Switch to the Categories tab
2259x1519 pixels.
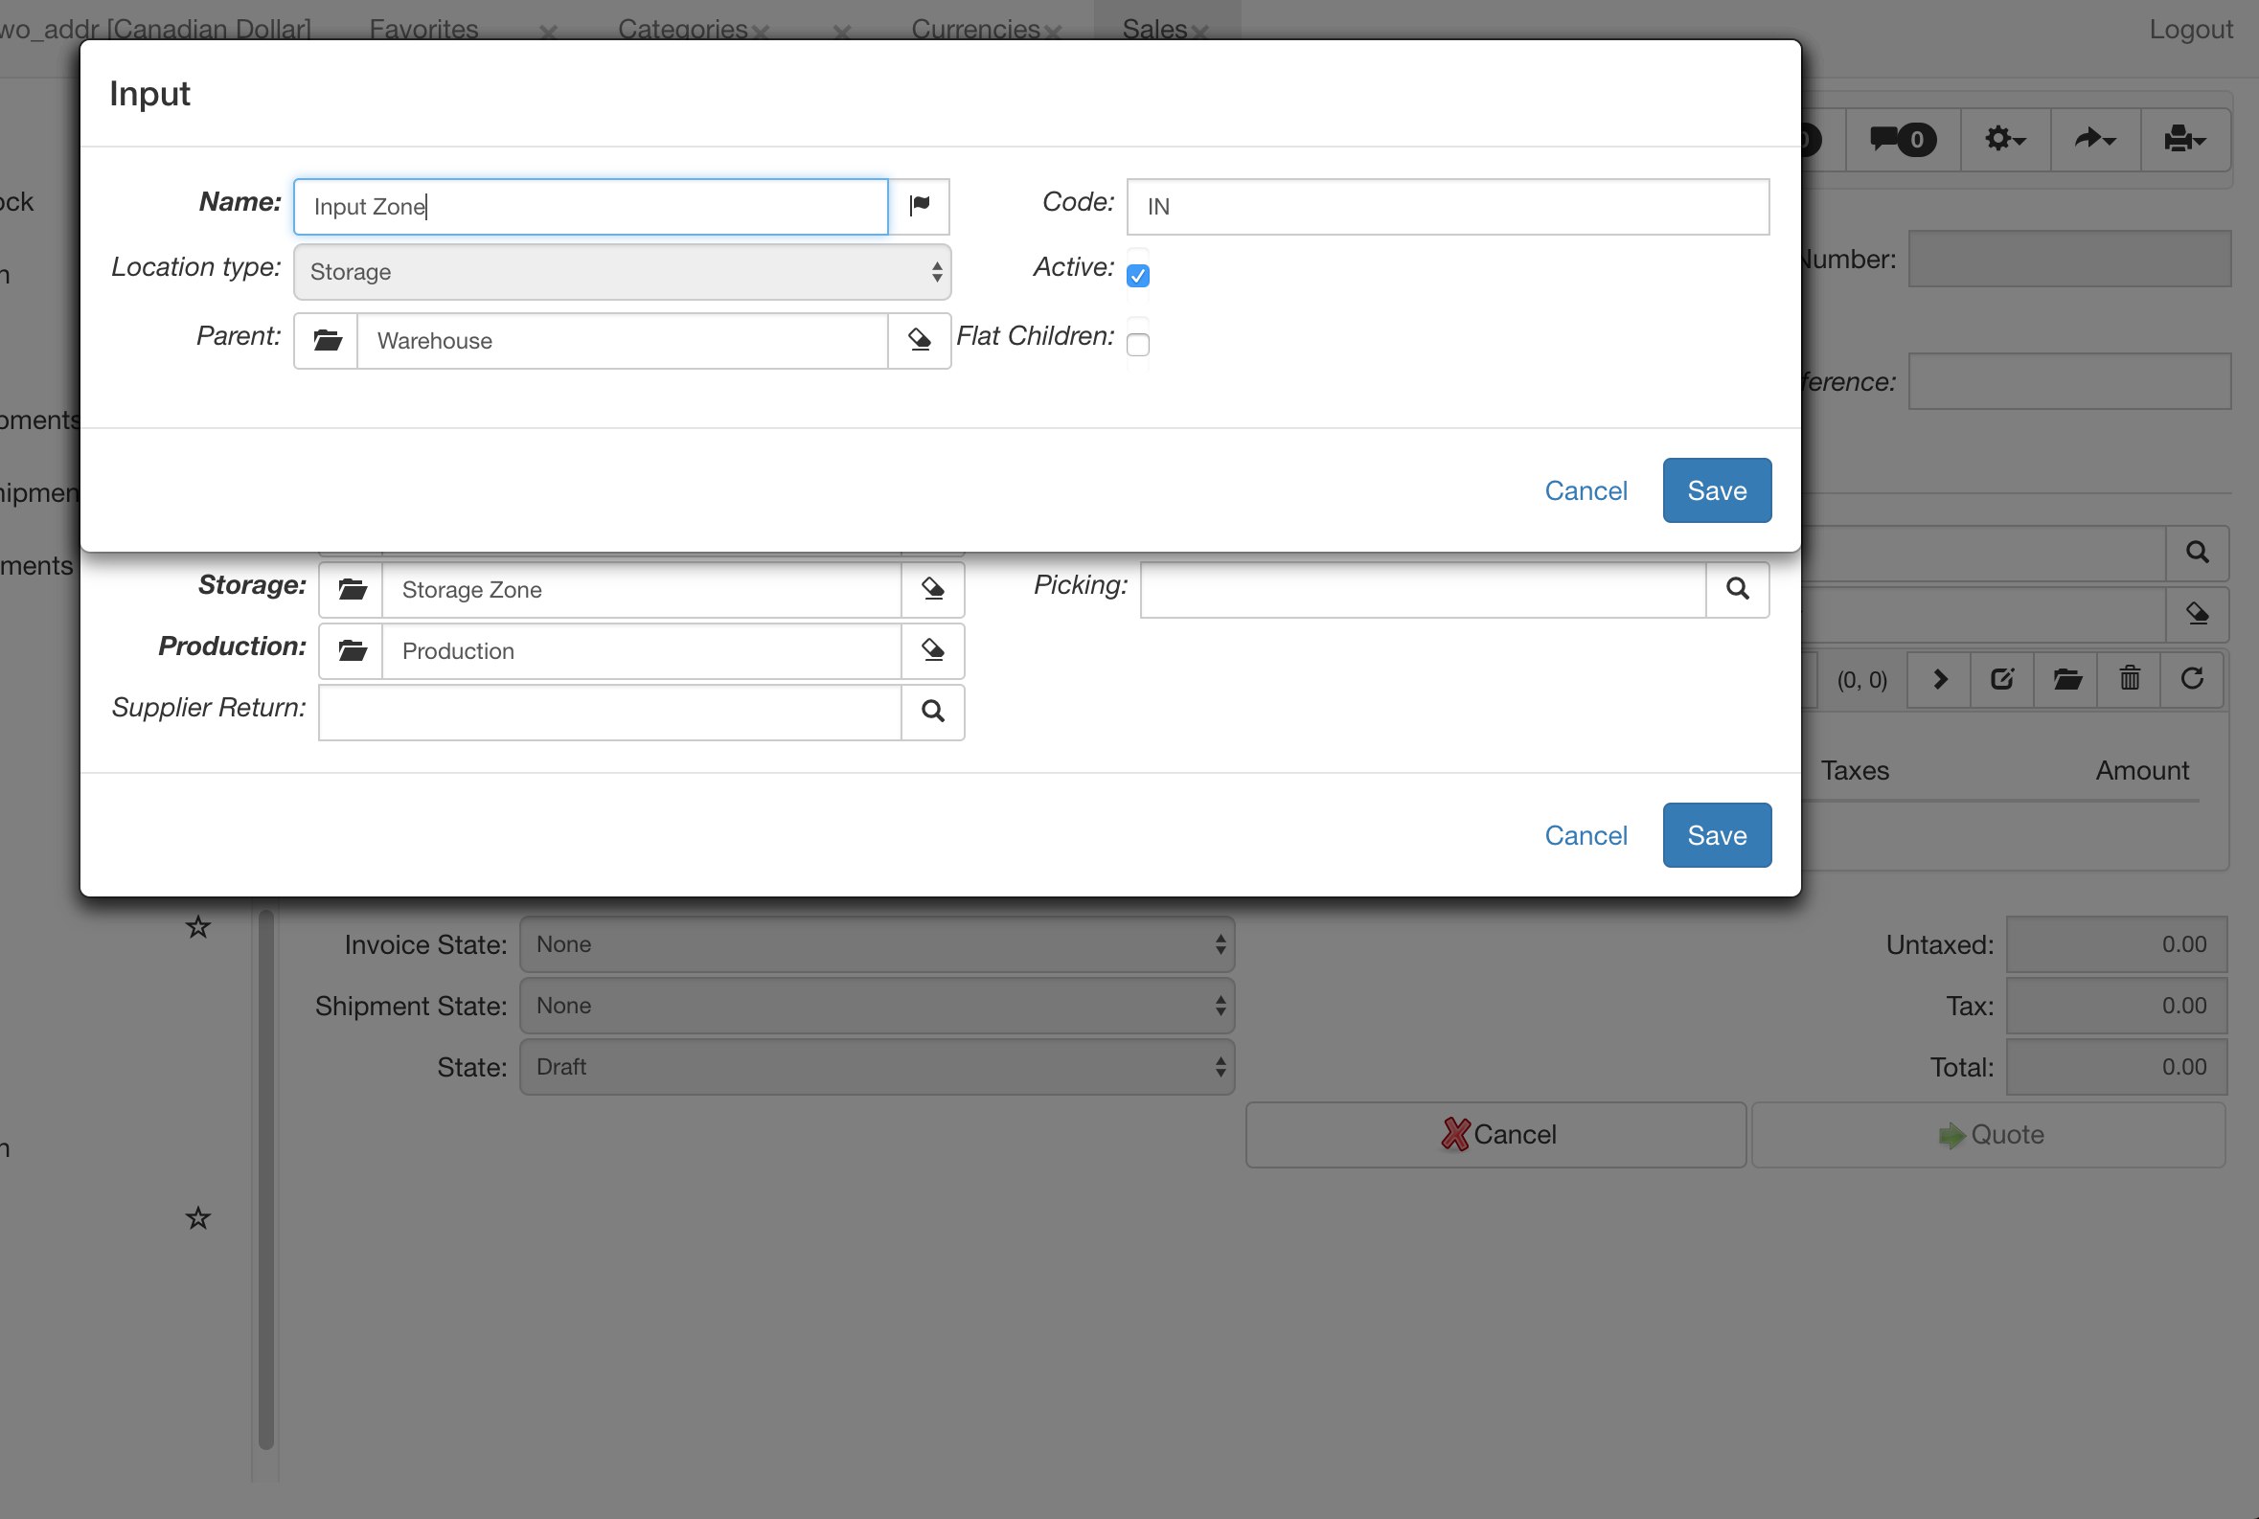click(x=681, y=29)
